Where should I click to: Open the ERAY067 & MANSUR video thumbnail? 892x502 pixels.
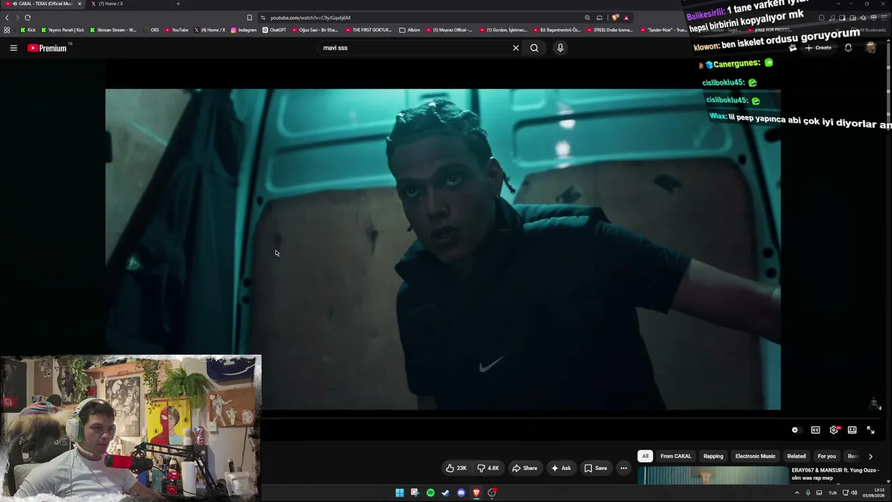point(713,476)
